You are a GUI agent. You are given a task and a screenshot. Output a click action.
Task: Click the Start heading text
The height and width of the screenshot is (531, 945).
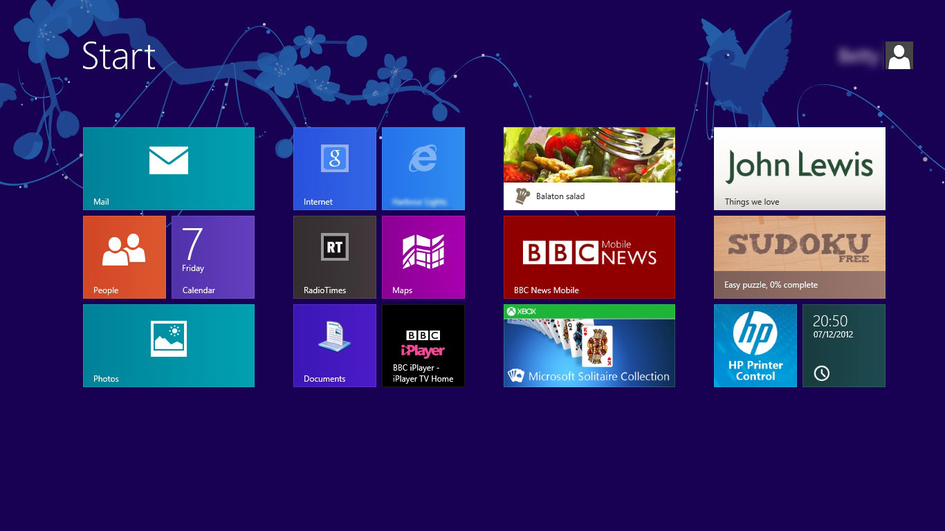(119, 56)
